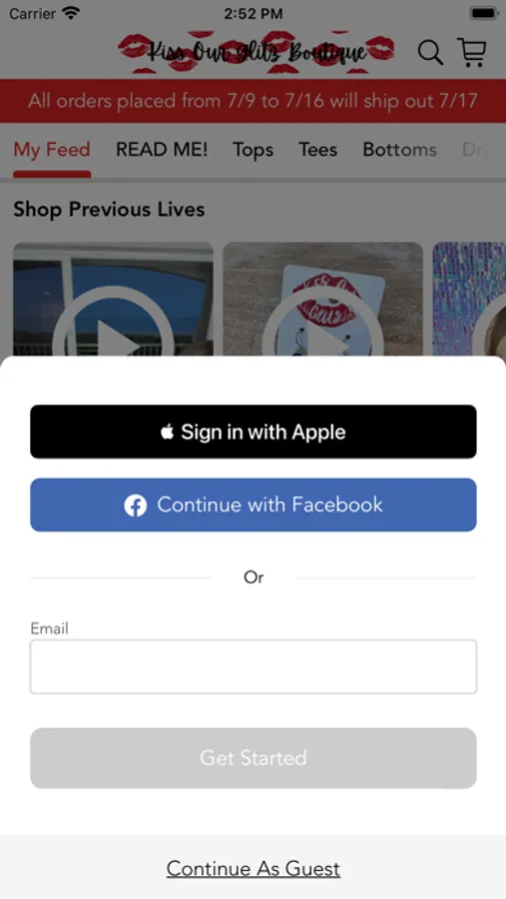Tap the battery indicator in status bar
The width and height of the screenshot is (506, 899).
(x=485, y=13)
